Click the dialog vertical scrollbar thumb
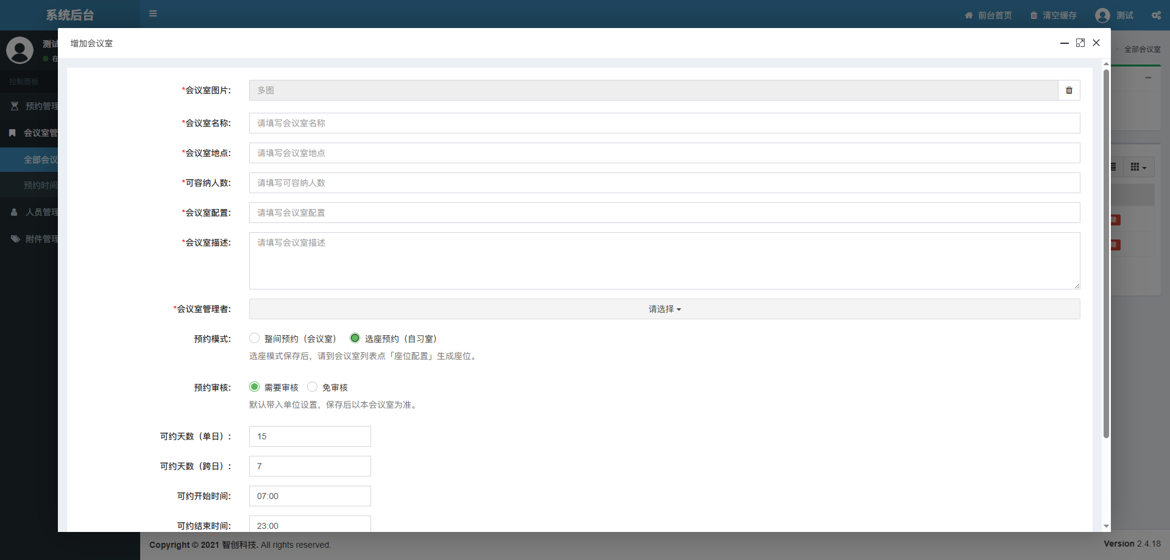This screenshot has width=1170, height=560. 1106,253
